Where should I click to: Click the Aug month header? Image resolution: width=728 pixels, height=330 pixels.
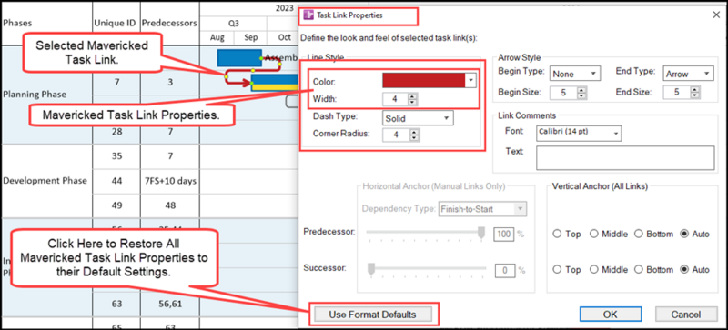(x=217, y=37)
